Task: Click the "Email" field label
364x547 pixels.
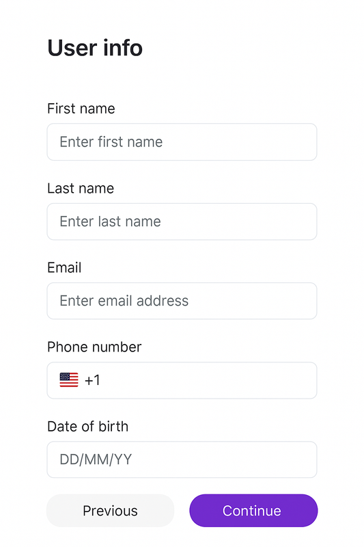Action: (64, 267)
